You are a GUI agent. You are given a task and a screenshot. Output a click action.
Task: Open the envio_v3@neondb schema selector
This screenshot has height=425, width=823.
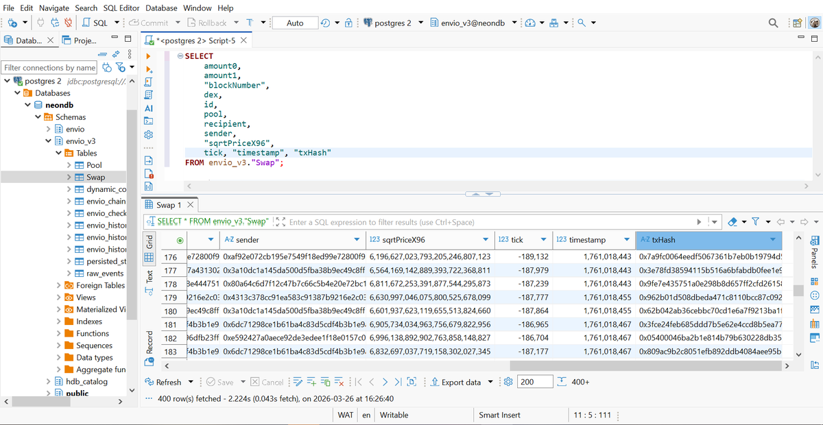pyautogui.click(x=473, y=23)
